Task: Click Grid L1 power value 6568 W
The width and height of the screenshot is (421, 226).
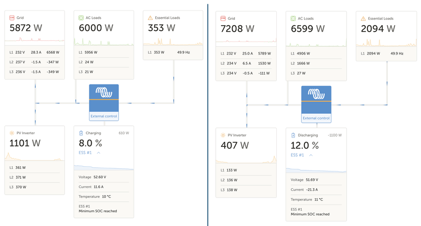Action: point(53,52)
